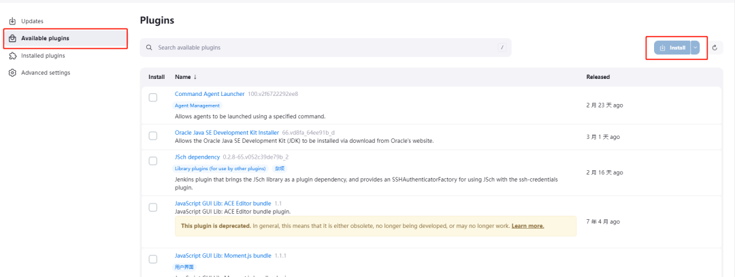Open the Command Agent Launcher plugin link
Image resolution: width=735 pixels, height=277 pixels.
tap(210, 94)
